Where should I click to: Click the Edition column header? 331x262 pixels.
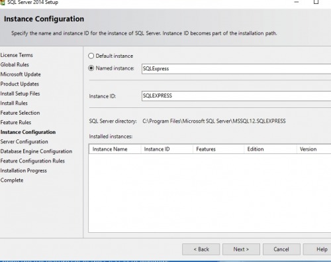tap(270, 149)
